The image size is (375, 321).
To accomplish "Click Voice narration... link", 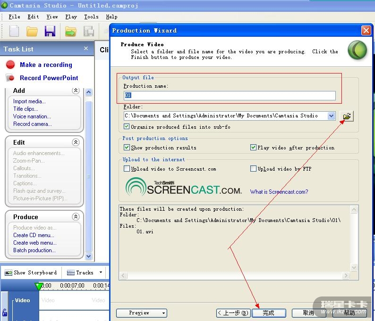I will pyautogui.click(x=32, y=116).
